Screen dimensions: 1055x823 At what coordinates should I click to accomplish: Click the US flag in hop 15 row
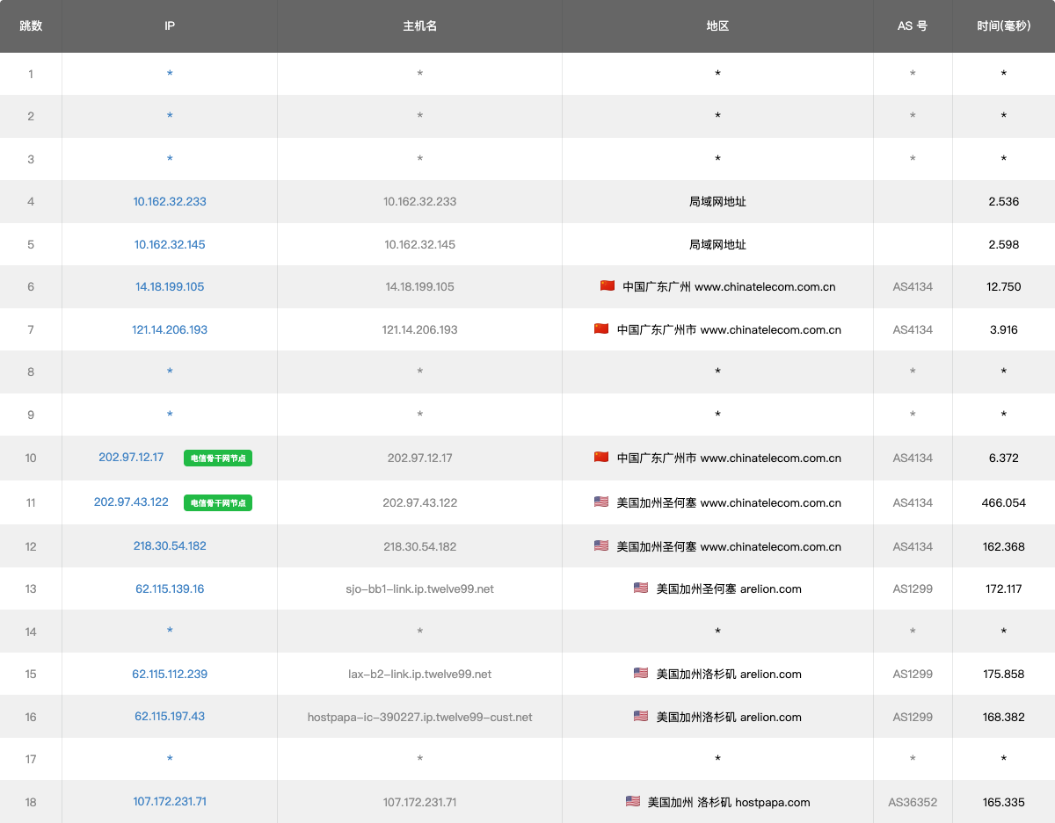[x=641, y=674]
